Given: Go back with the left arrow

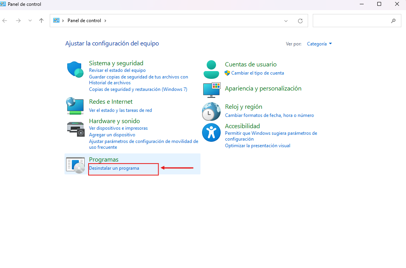Looking at the screenshot, I should tap(5, 21).
